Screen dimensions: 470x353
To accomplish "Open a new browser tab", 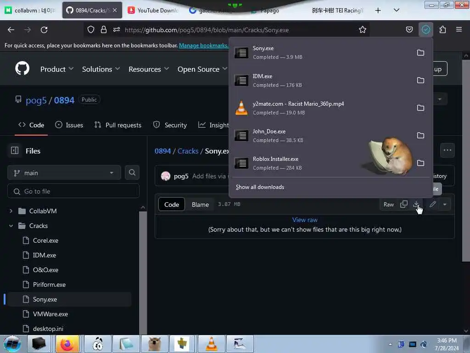I will (378, 11).
